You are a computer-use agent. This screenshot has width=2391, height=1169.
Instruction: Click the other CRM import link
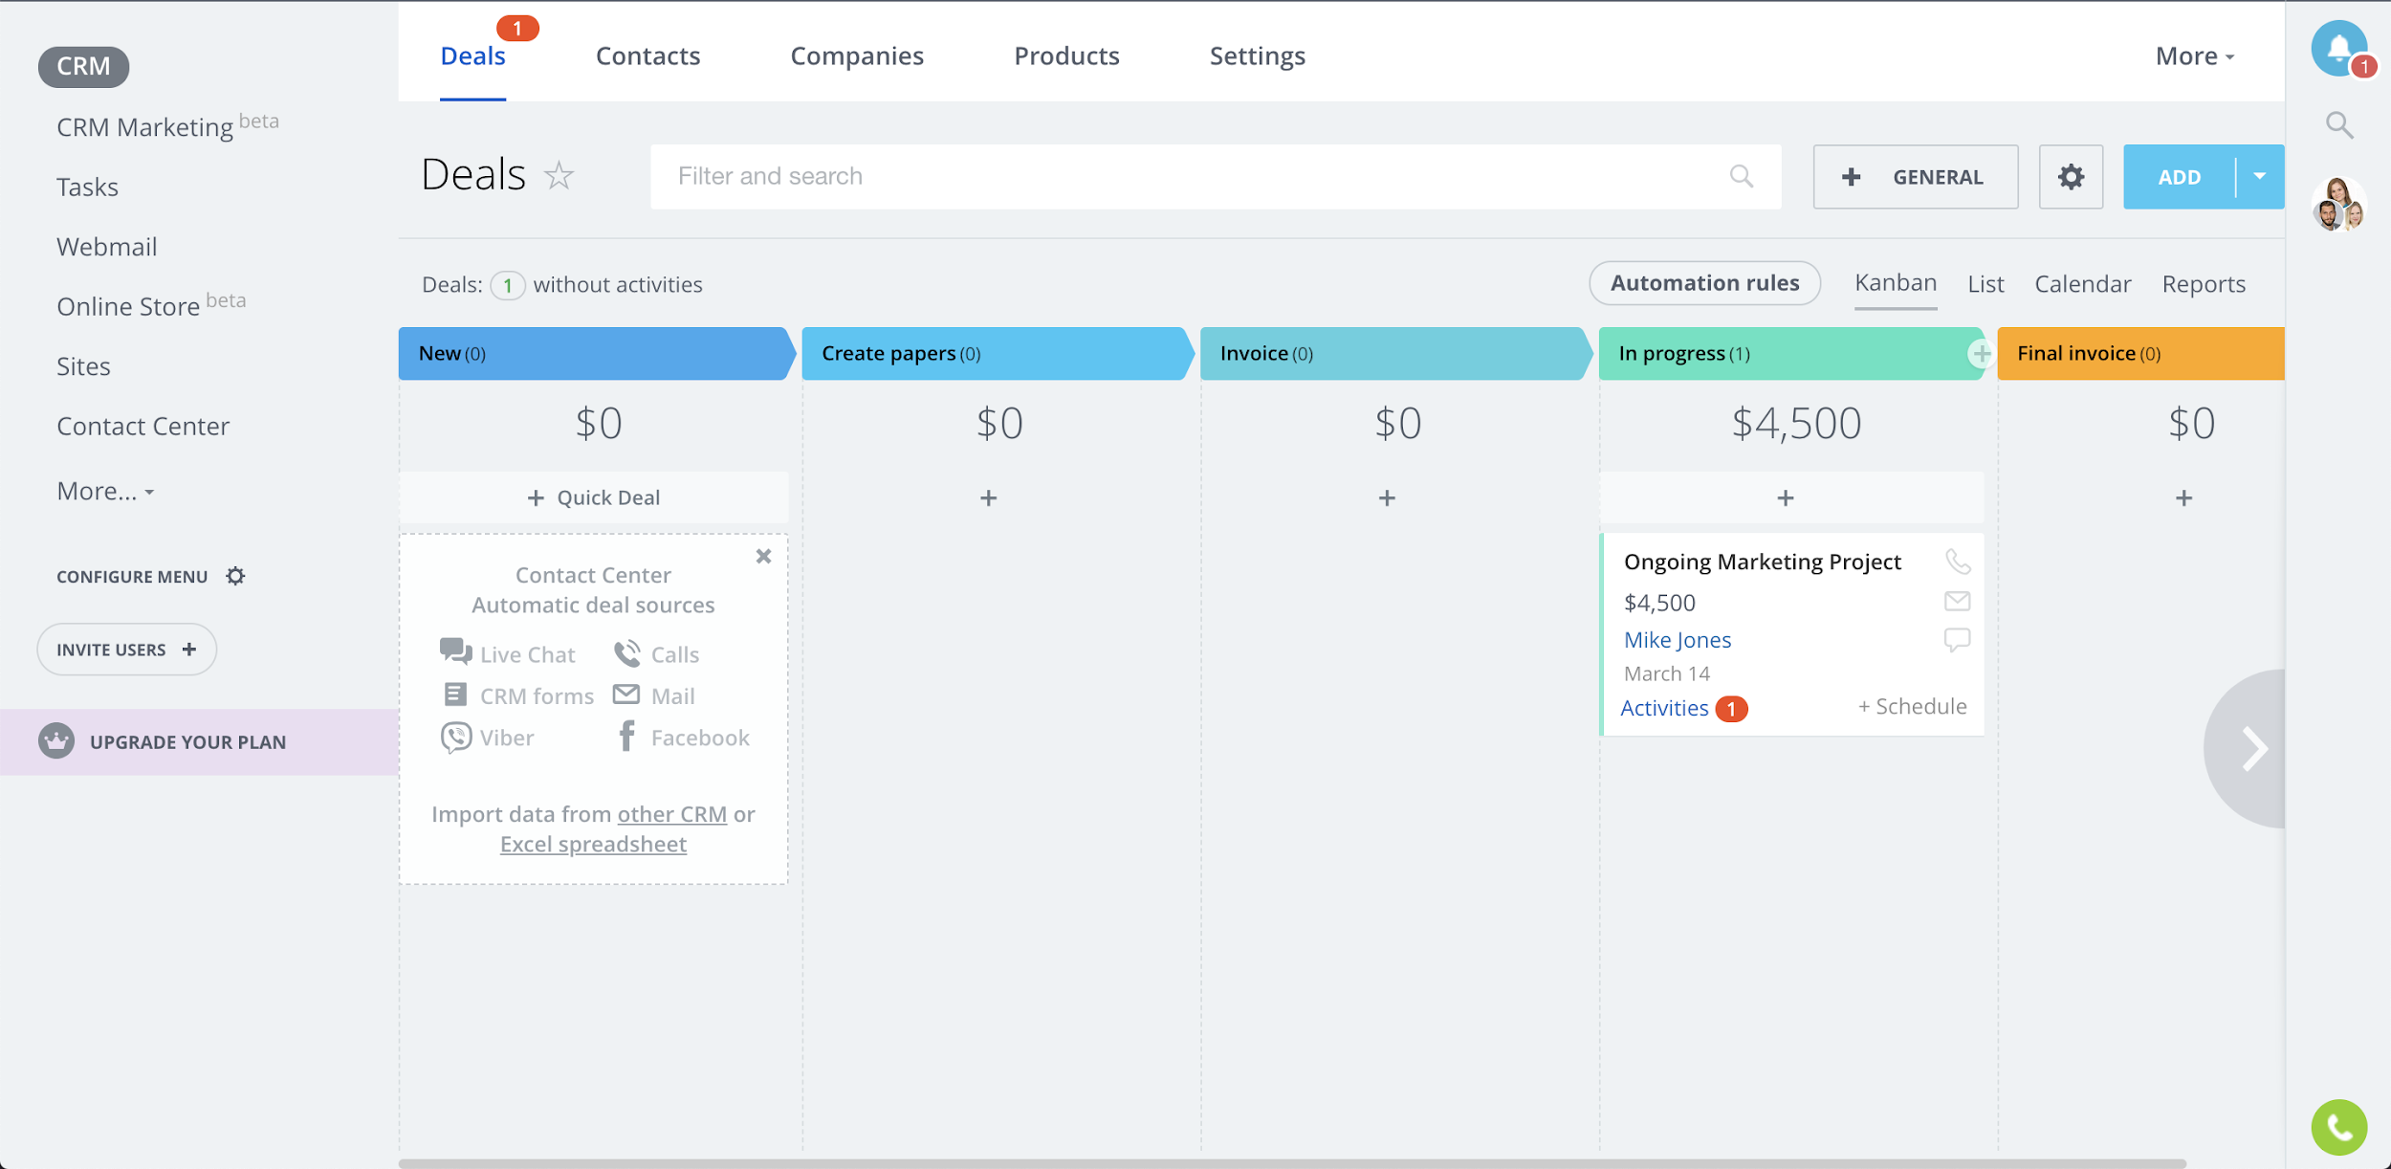pyautogui.click(x=671, y=812)
